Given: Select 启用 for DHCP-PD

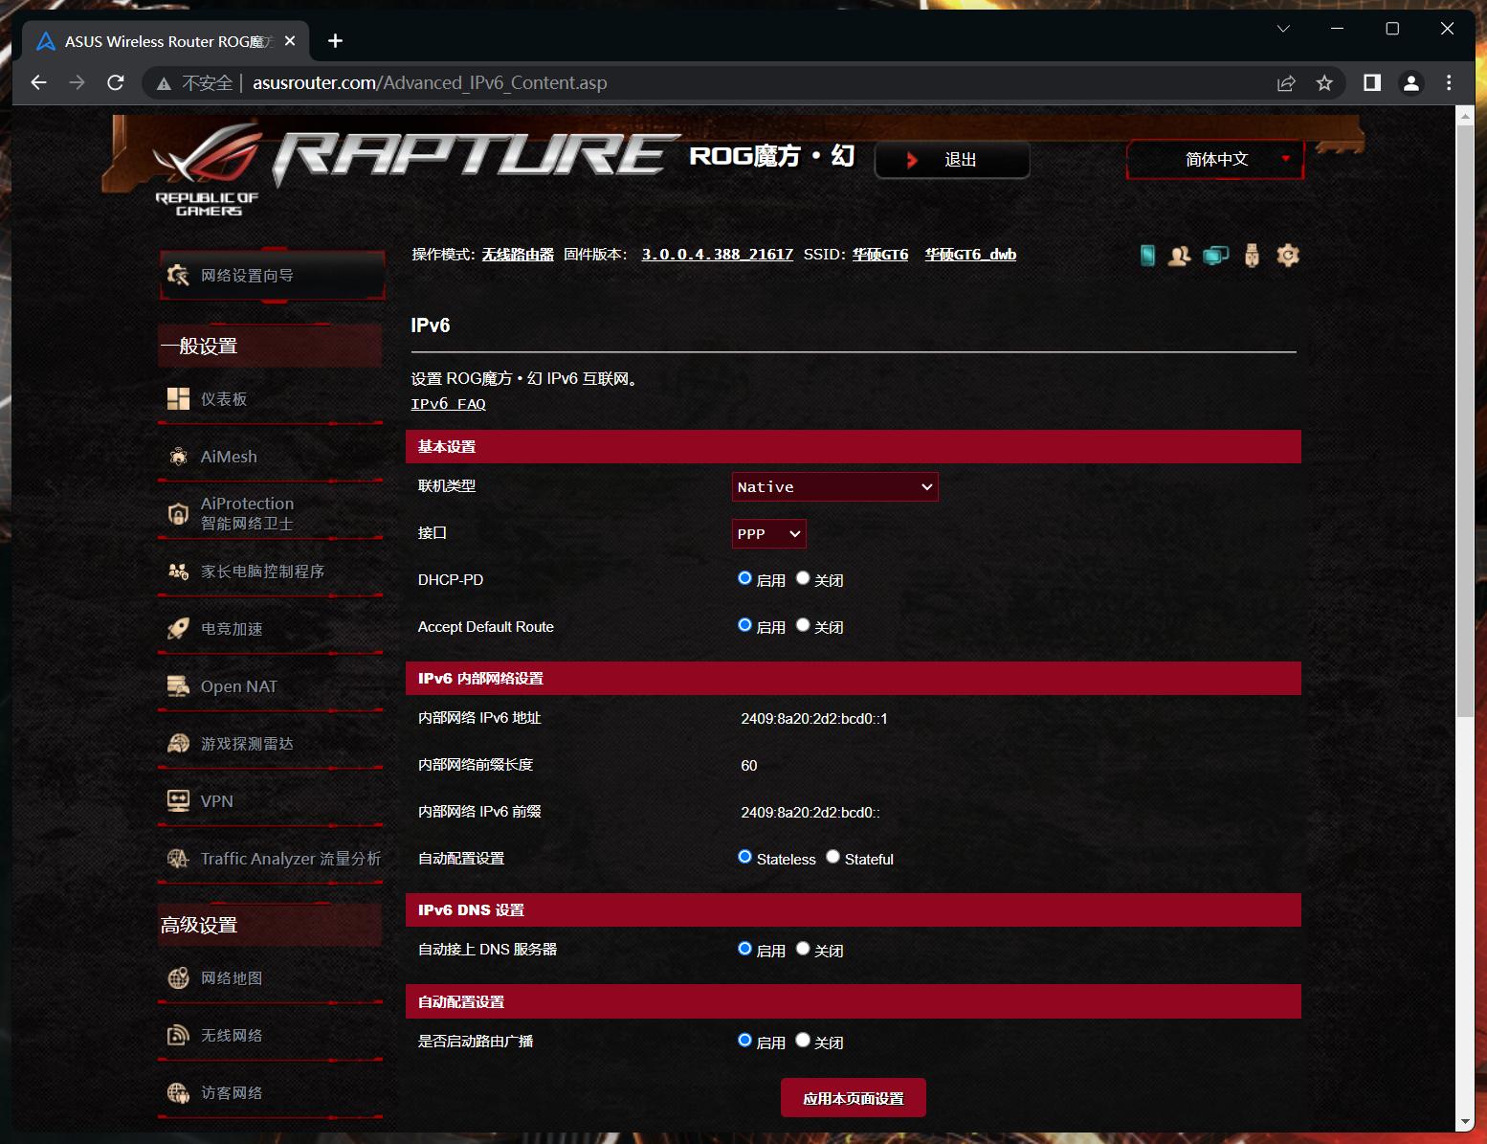Looking at the screenshot, I should 744,578.
